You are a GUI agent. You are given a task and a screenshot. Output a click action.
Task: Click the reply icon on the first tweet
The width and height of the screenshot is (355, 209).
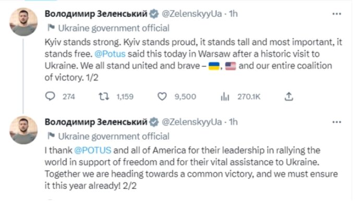click(x=50, y=96)
